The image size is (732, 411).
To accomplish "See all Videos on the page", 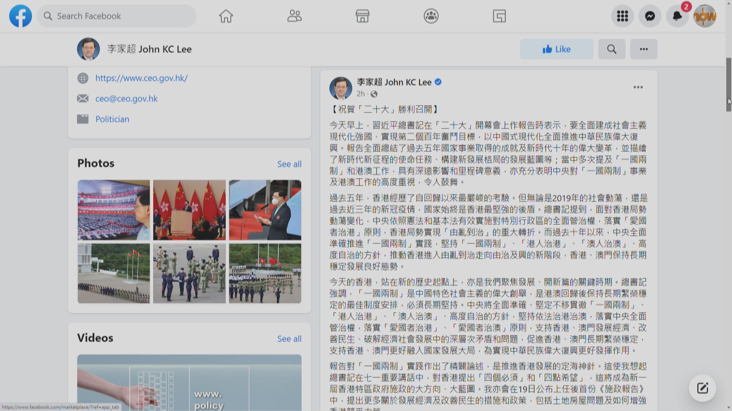I will [x=289, y=339].
